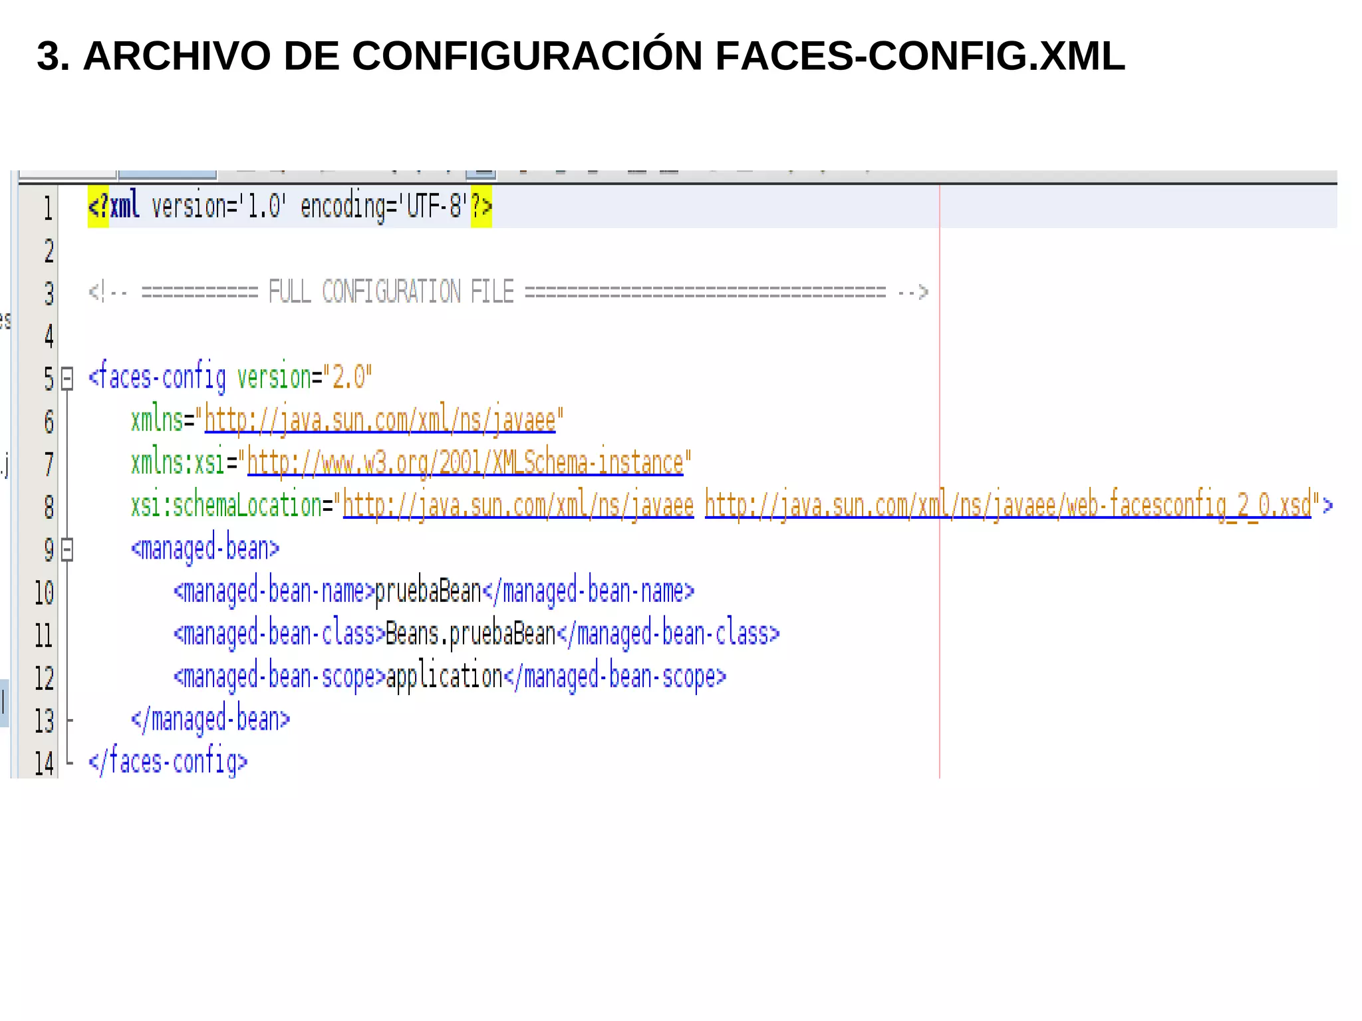This screenshot has width=1362, height=1021.
Task: Collapse the managed-bean fold on line 9
Action: pyautogui.click(x=67, y=550)
